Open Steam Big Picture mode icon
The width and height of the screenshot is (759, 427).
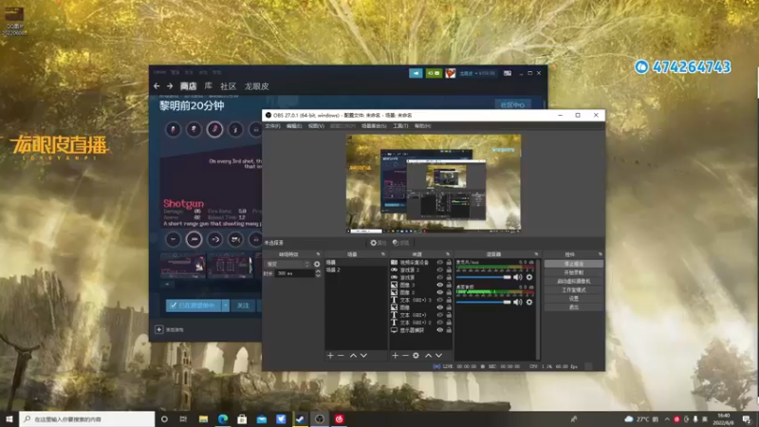(508, 73)
